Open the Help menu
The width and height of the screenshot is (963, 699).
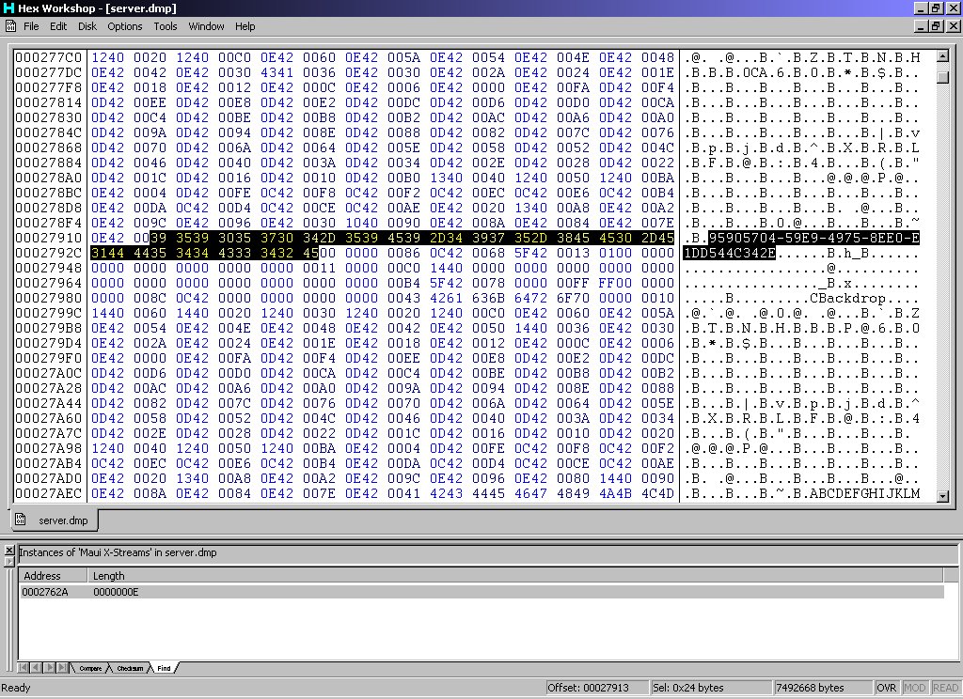point(245,26)
